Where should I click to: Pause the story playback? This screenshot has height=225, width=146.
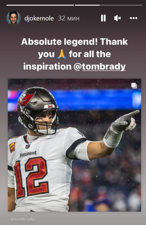point(103,18)
